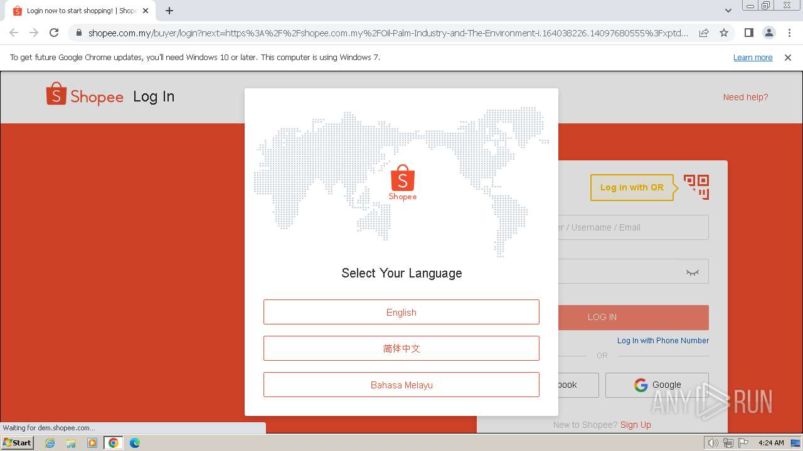Reload the page

[54, 33]
